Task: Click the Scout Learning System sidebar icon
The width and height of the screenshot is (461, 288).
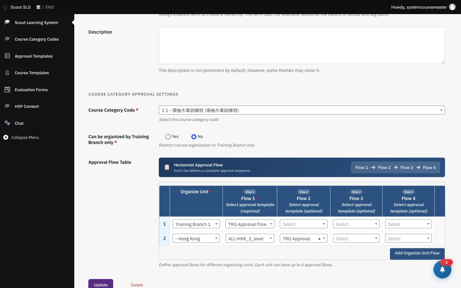Action: tap(7, 22)
